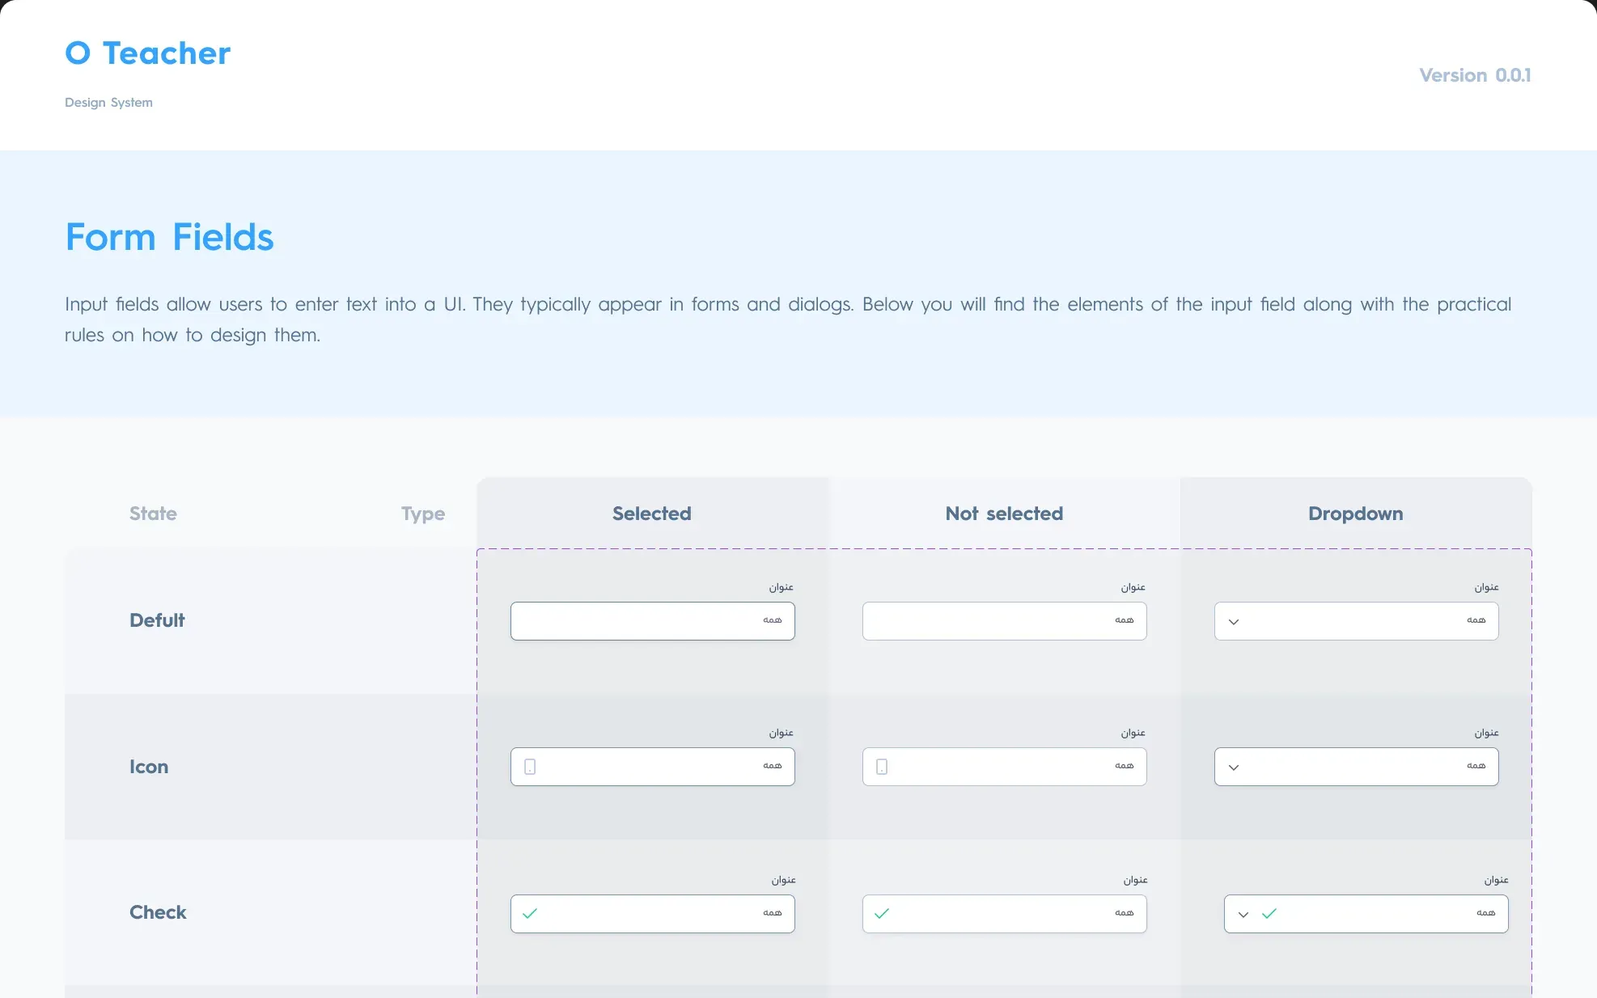This screenshot has height=998, width=1597.
Task: Click the Type header label
Action: click(x=423, y=514)
